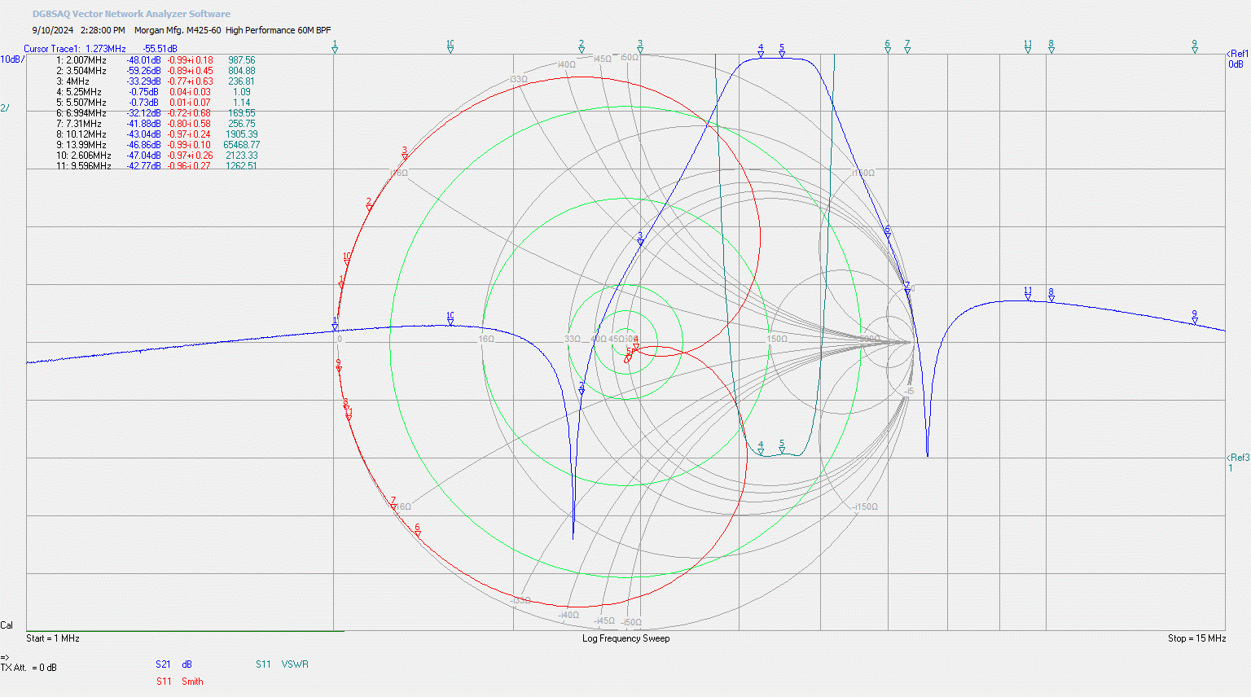Select marker row 11: 9.596MHz
This screenshot has height=697, width=1251.
point(157,166)
